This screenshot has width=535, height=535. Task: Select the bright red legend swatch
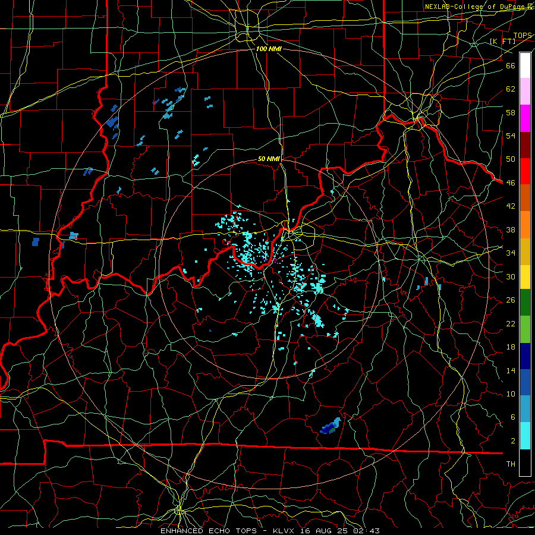[525, 171]
